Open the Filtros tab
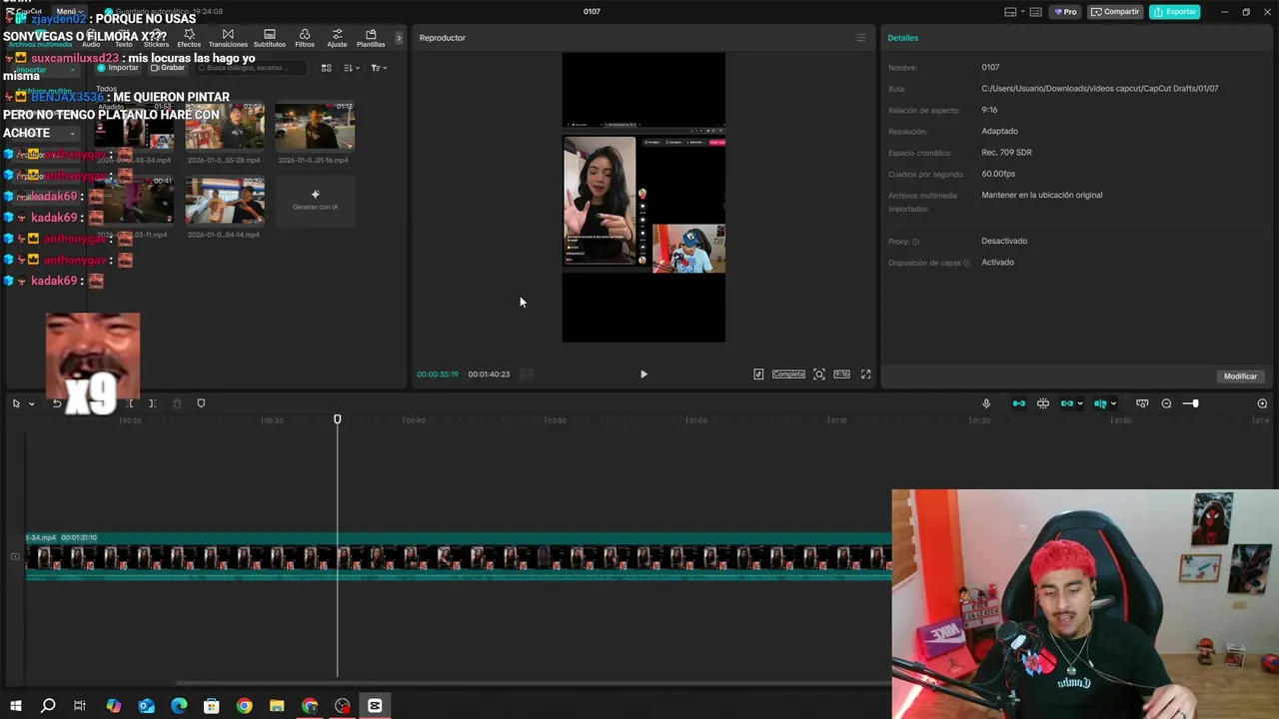This screenshot has width=1279, height=719. tap(305, 38)
